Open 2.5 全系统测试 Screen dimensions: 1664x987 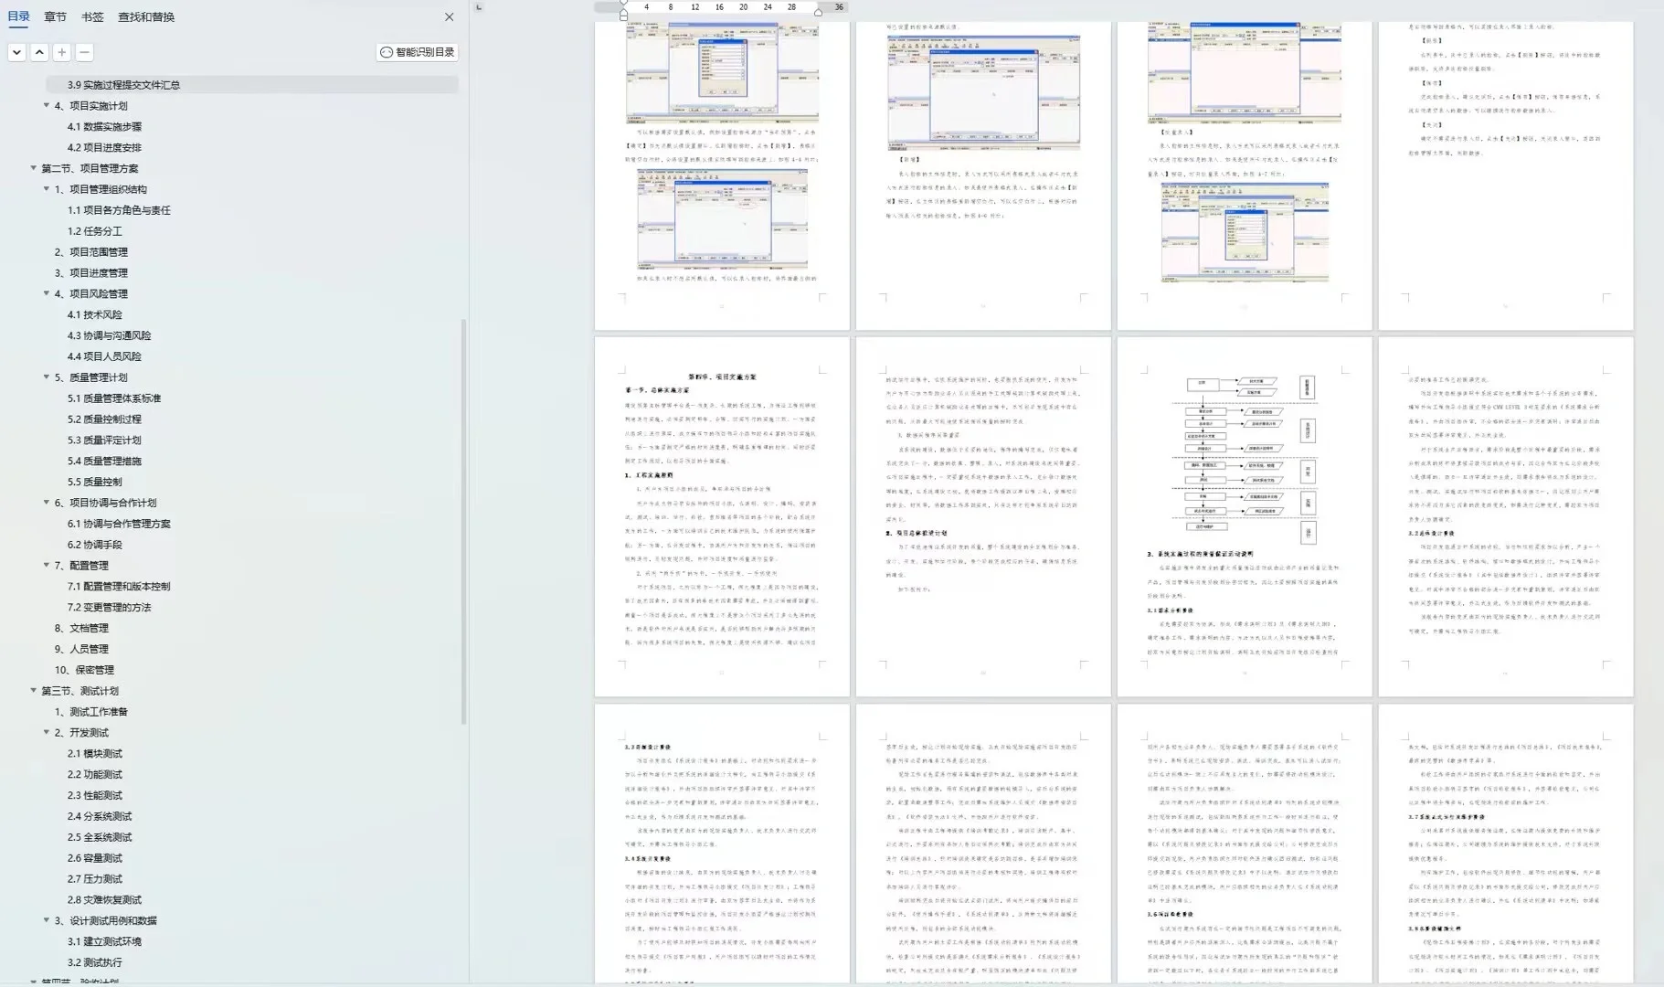pos(100,837)
